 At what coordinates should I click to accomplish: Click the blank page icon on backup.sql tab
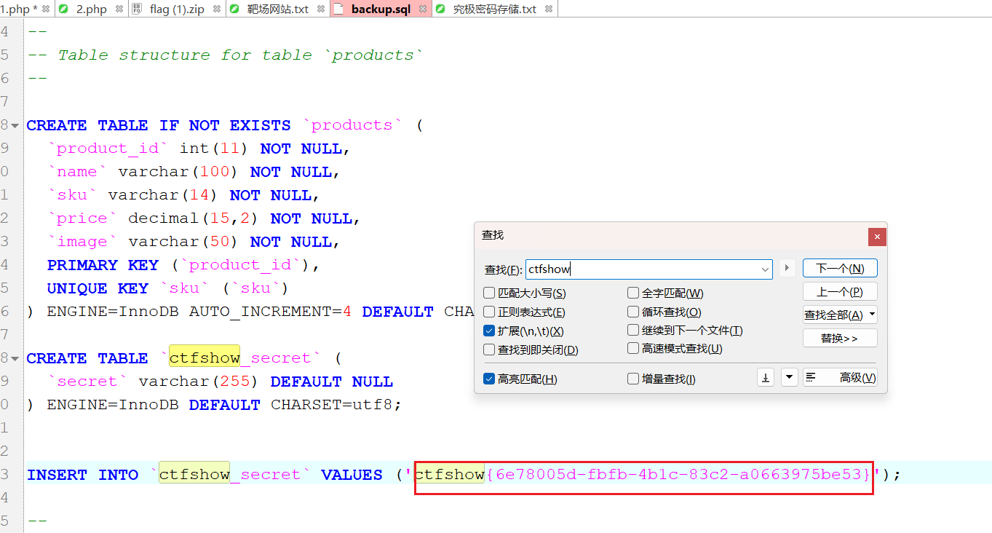(x=338, y=9)
